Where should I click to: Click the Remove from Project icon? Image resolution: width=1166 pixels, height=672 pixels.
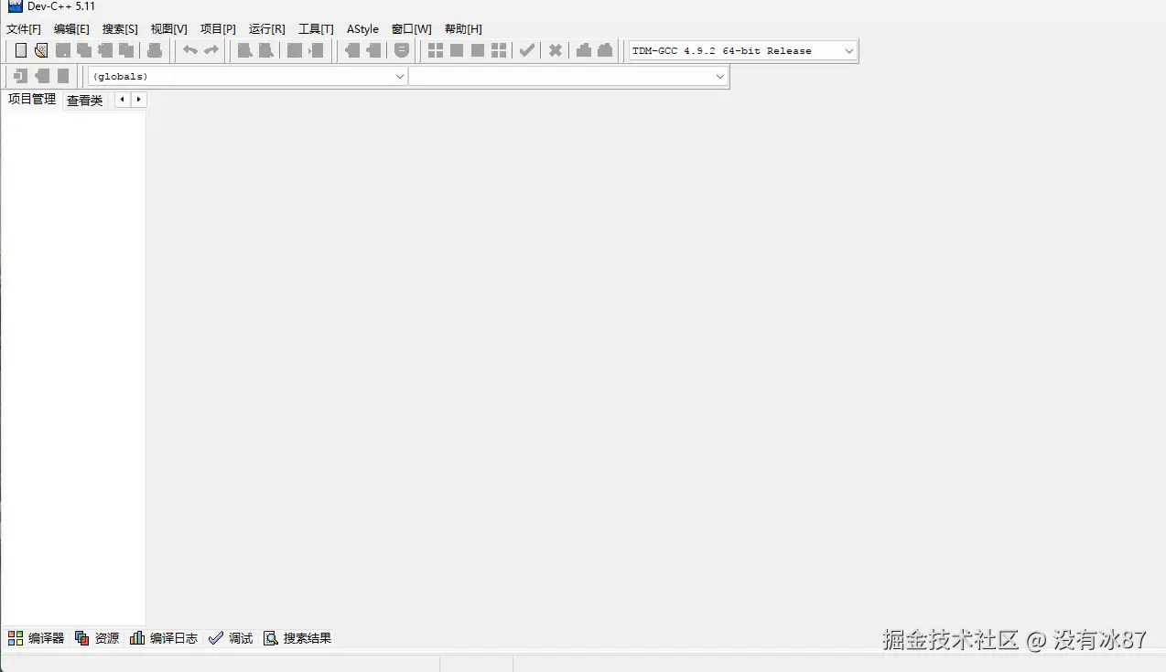(63, 76)
